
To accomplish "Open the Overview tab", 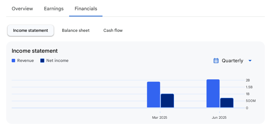I will tap(22, 9).
